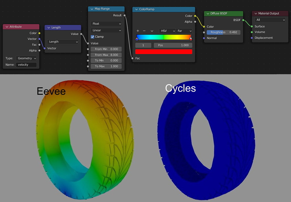
Task: Click the Map Range Value input socket
Action: point(88,43)
